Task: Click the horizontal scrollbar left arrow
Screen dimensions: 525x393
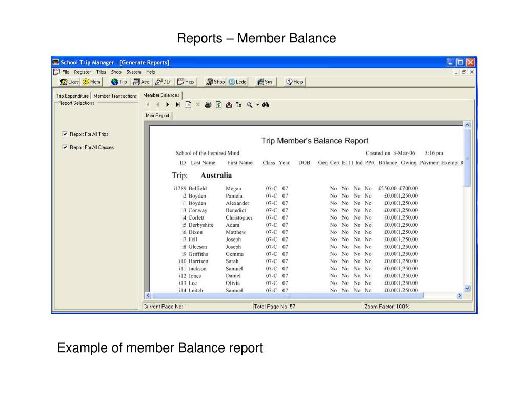Action: click(x=148, y=295)
